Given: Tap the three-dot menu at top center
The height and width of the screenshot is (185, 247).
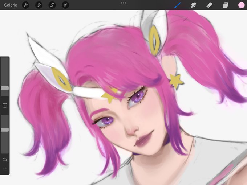Looking at the screenshot, I should point(123,3).
